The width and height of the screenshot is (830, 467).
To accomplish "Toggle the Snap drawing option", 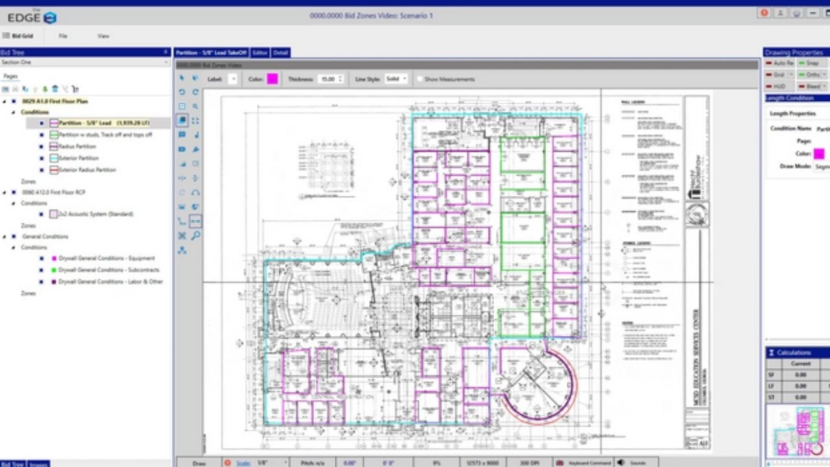I will (x=809, y=63).
